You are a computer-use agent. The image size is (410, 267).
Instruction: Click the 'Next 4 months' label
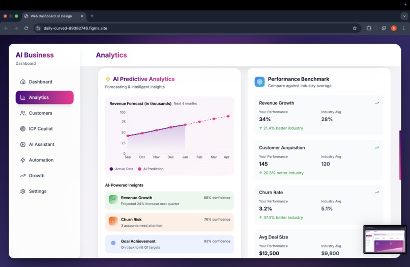185,103
